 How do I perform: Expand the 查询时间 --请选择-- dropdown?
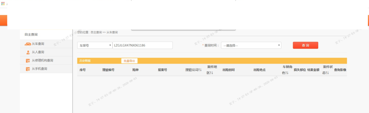tap(251, 45)
